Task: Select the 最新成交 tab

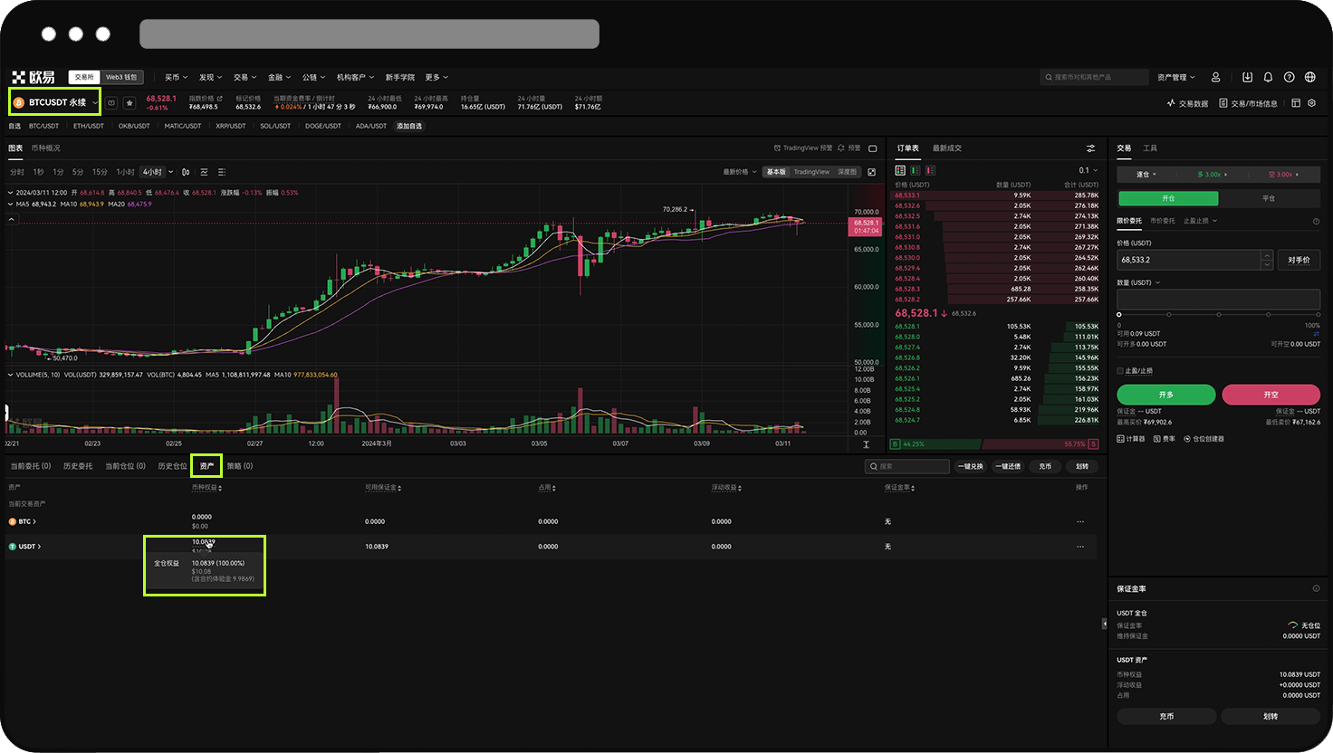Action: [x=947, y=148]
